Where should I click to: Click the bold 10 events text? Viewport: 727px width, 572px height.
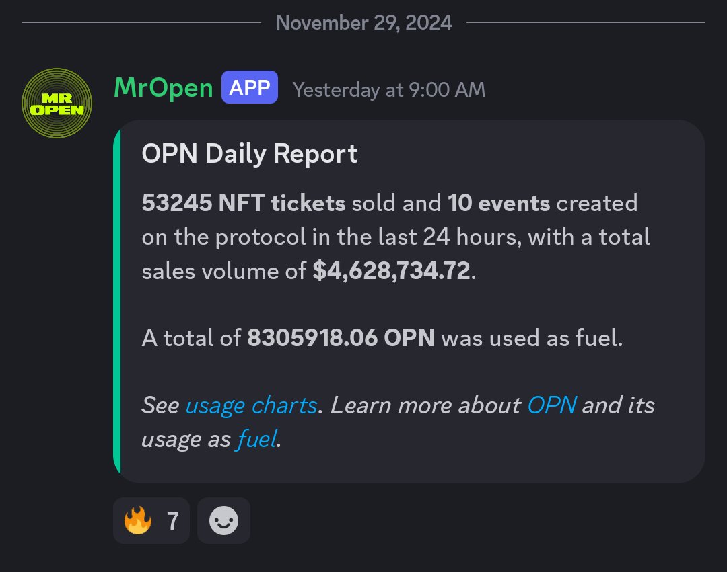[x=499, y=203]
